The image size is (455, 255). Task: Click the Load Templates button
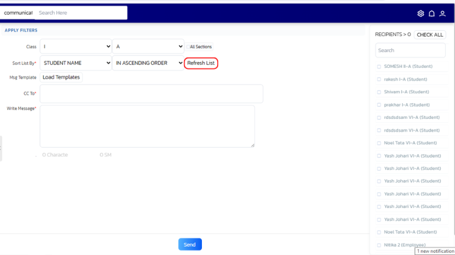[62, 77]
